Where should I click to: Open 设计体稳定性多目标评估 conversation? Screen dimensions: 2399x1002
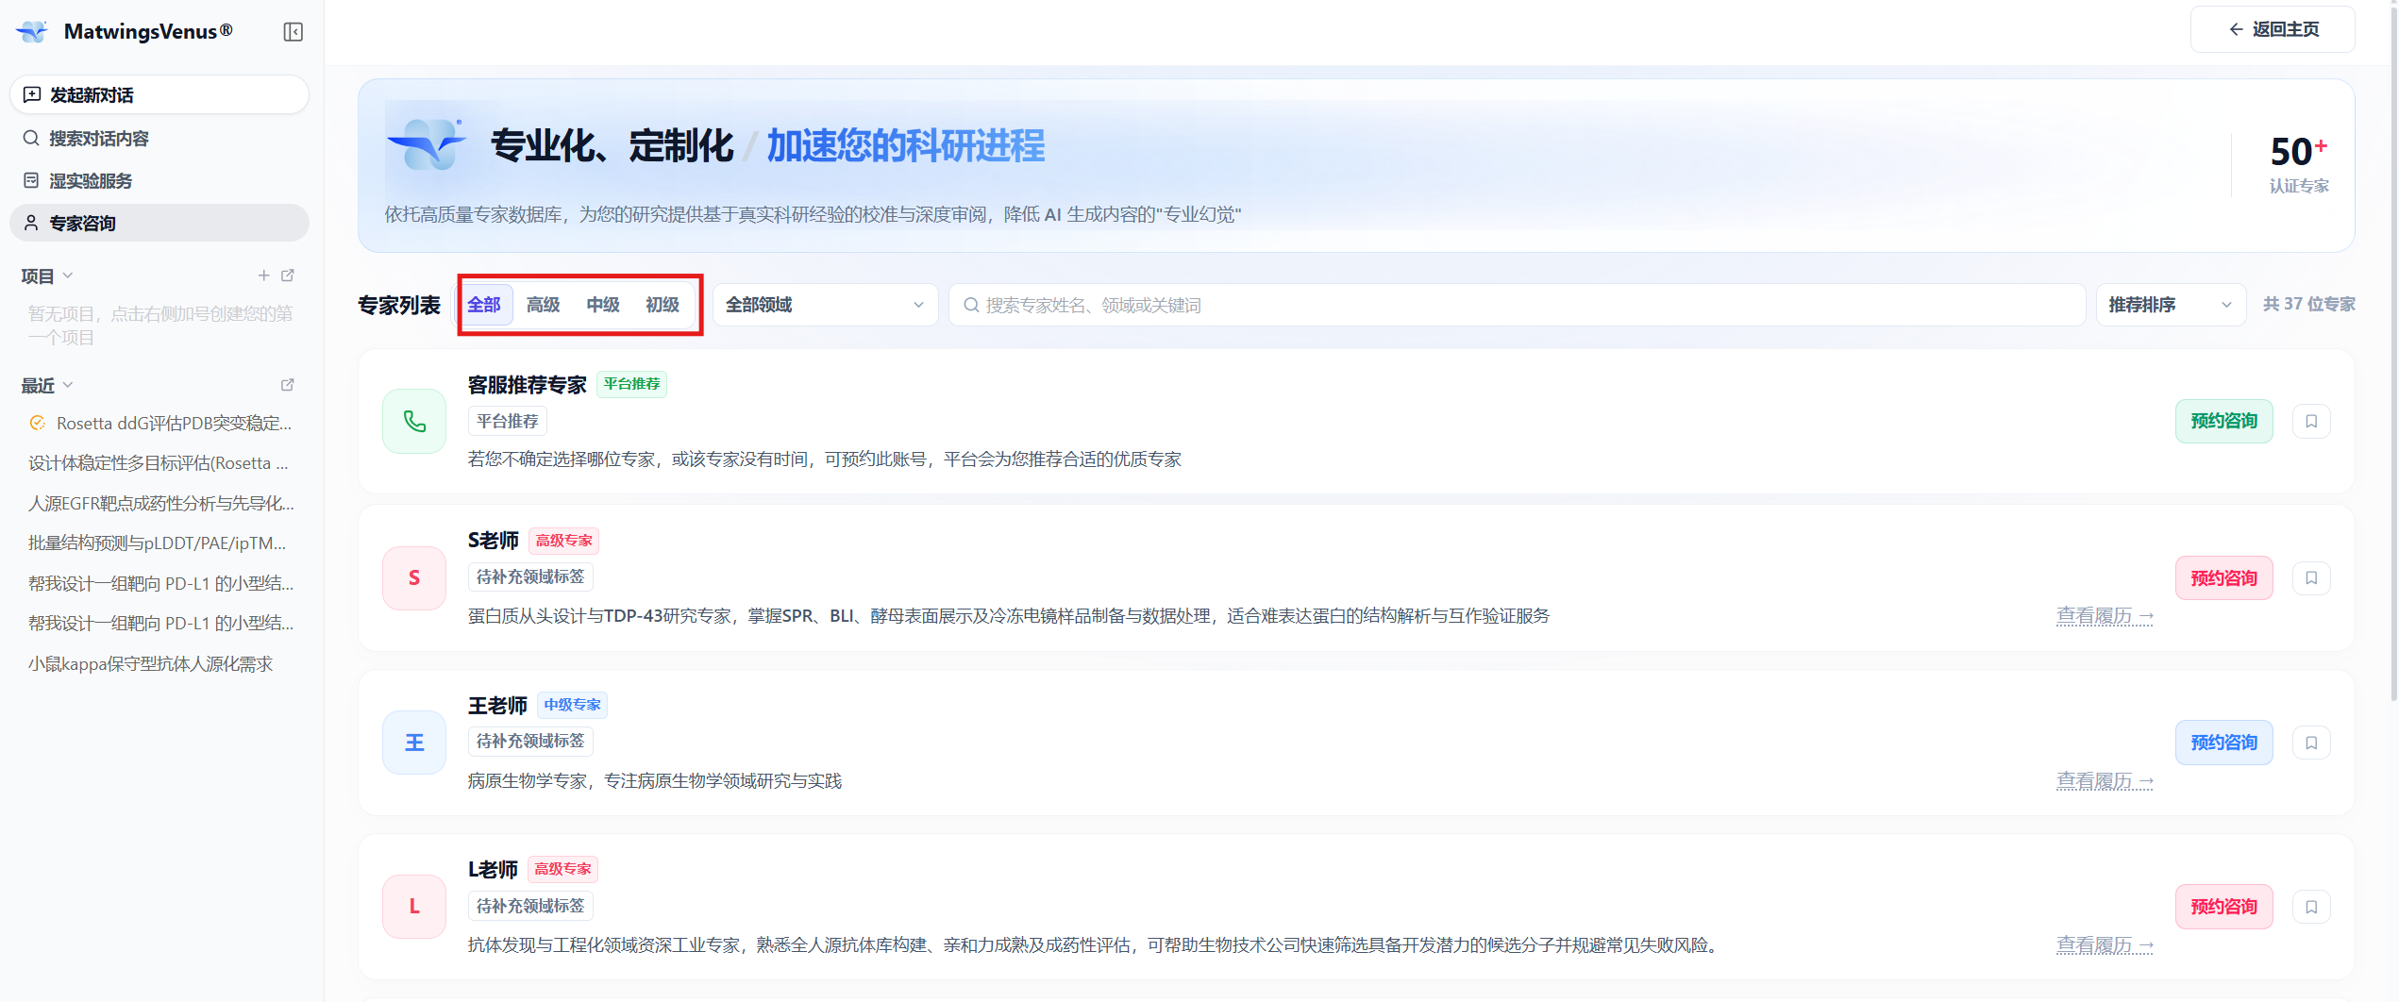(x=159, y=463)
